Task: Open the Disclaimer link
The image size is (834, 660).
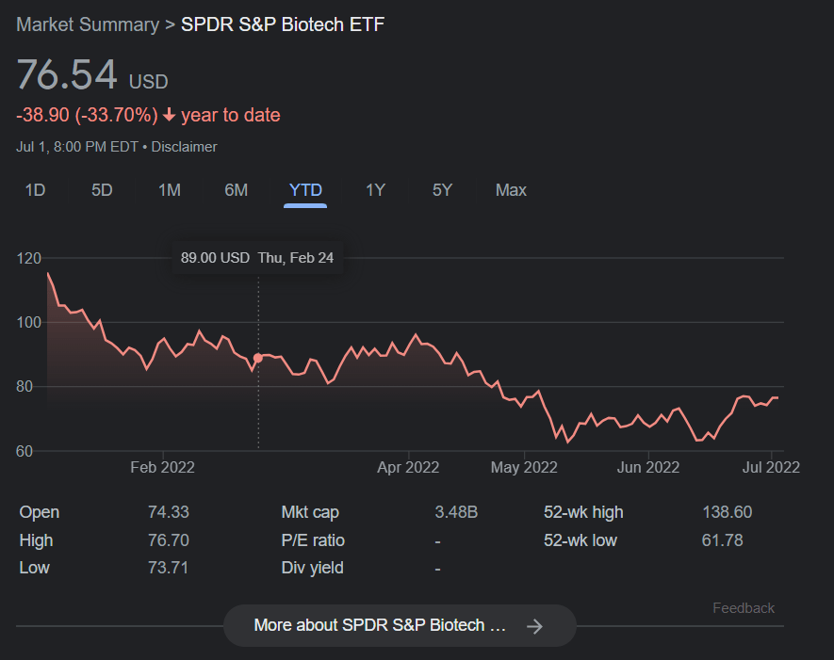Action: [x=184, y=147]
